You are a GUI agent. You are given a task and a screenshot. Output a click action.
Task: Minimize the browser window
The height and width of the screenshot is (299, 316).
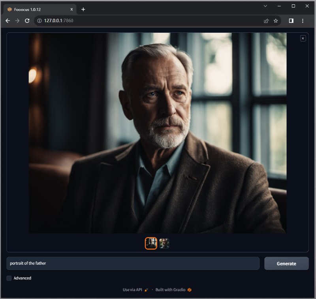(279, 6)
